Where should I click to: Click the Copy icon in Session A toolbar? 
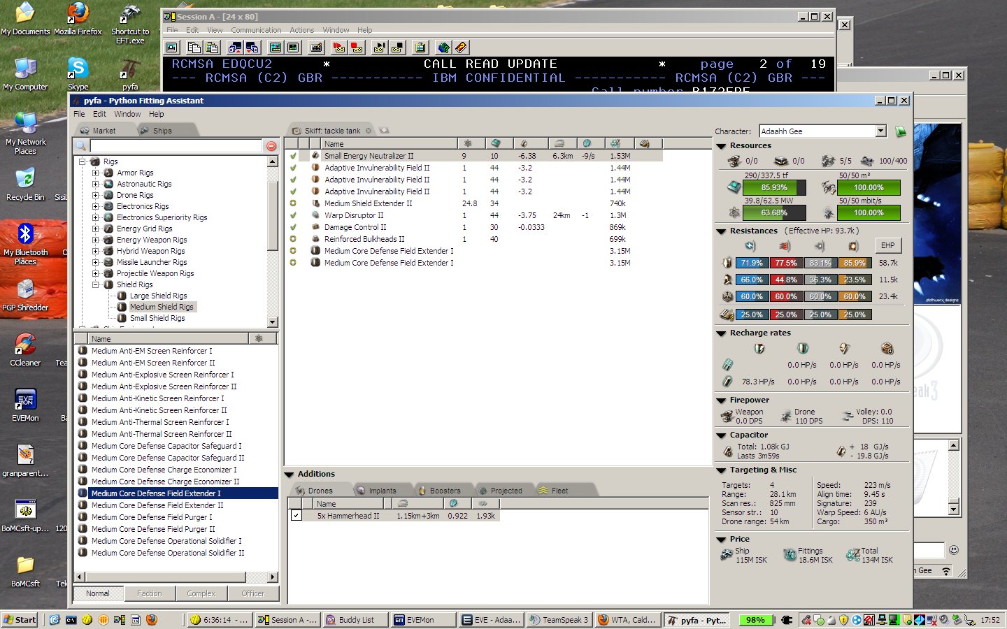click(x=194, y=48)
